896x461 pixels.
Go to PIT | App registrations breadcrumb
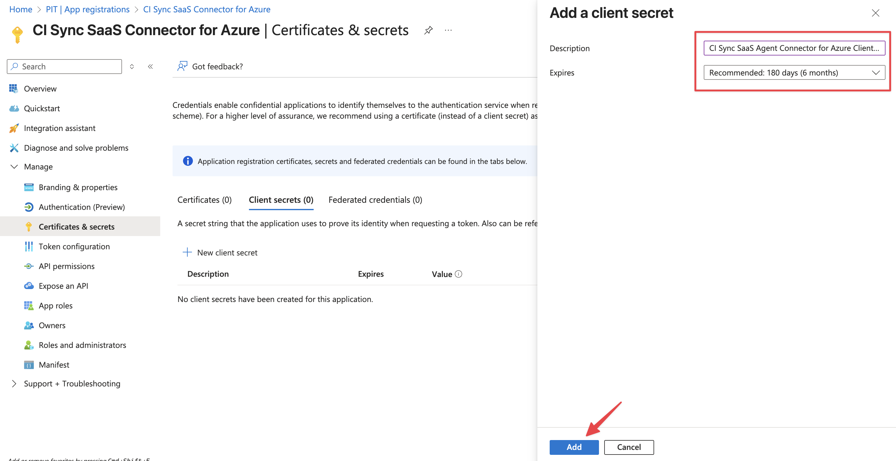coord(87,9)
